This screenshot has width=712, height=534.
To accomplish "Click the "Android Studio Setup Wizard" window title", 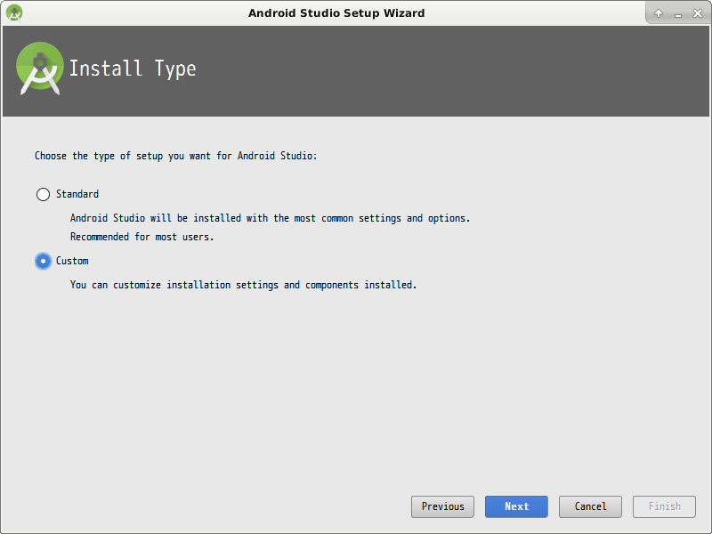I will (336, 12).
